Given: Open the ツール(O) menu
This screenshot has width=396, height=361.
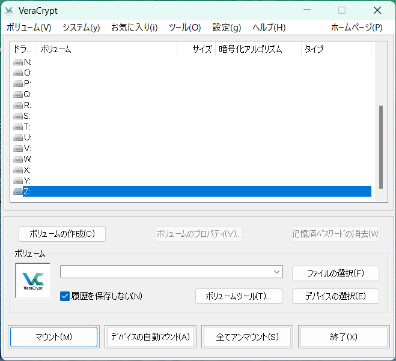Looking at the screenshot, I should point(184,28).
